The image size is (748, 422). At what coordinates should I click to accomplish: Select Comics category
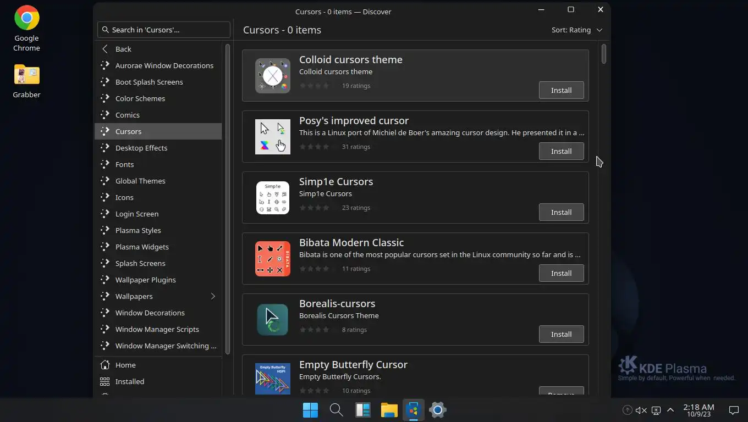pyautogui.click(x=158, y=115)
